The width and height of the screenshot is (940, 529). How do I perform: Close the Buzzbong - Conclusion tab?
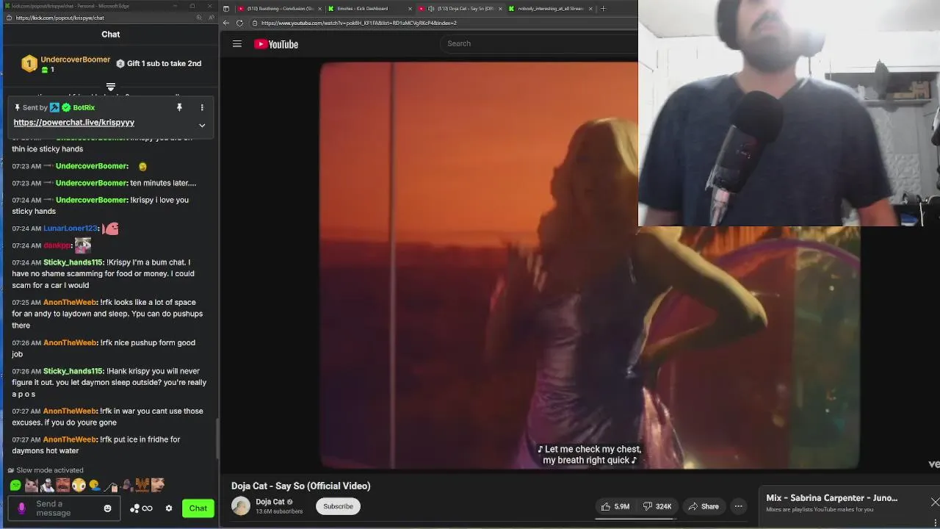click(319, 9)
